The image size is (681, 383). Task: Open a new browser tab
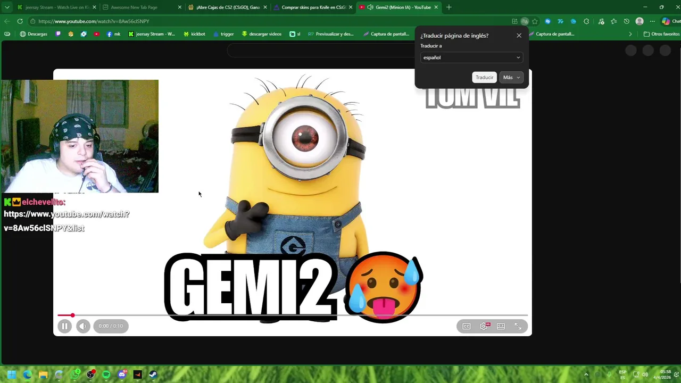(x=449, y=7)
